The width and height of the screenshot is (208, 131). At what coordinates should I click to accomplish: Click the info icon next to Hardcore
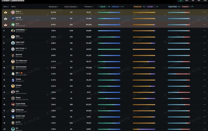(x=123, y=6)
